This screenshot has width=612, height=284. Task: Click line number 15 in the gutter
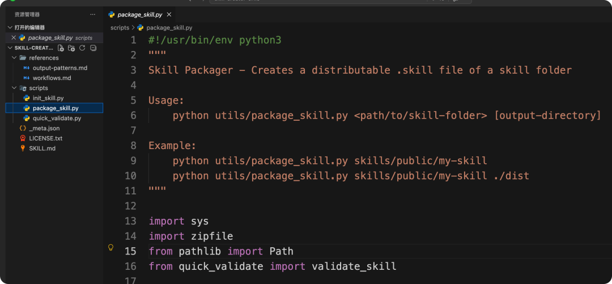click(130, 251)
